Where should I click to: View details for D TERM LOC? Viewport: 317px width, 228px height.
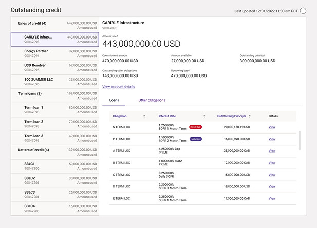click(x=272, y=186)
